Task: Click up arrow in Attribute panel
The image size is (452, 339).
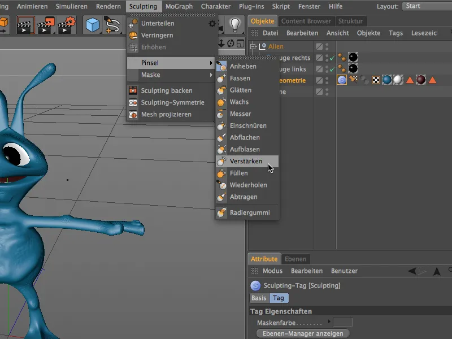Action: [437, 271]
